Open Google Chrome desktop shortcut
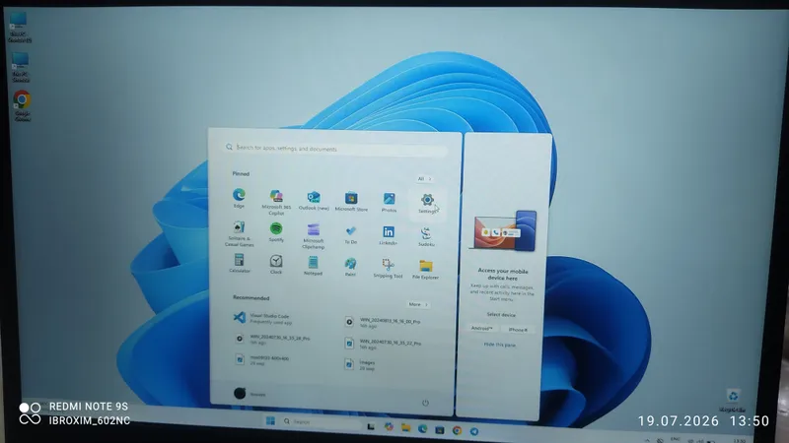The width and height of the screenshot is (789, 443). (x=22, y=105)
